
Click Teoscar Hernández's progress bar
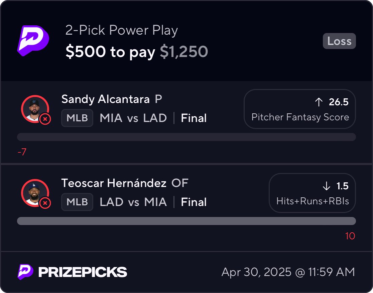click(186, 221)
